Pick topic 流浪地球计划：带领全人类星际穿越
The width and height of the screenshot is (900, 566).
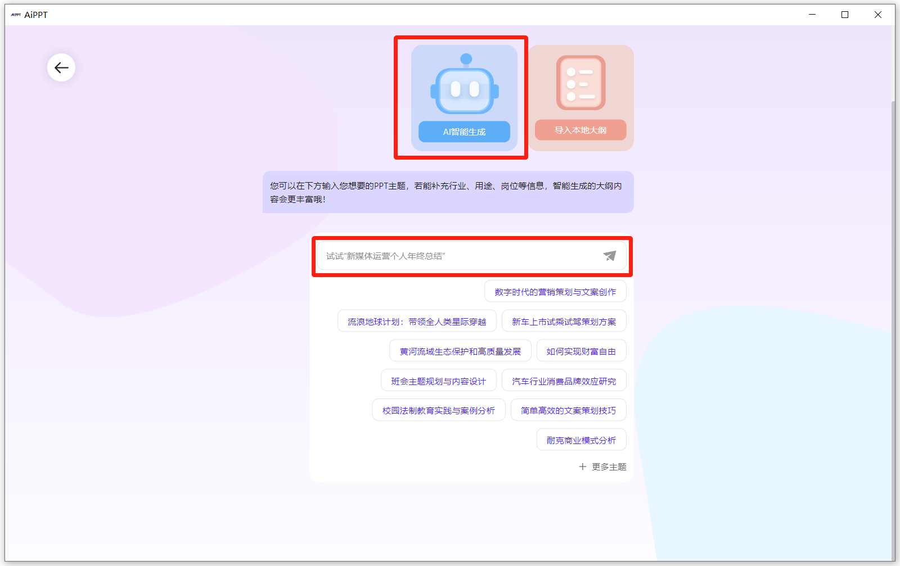[x=417, y=322]
